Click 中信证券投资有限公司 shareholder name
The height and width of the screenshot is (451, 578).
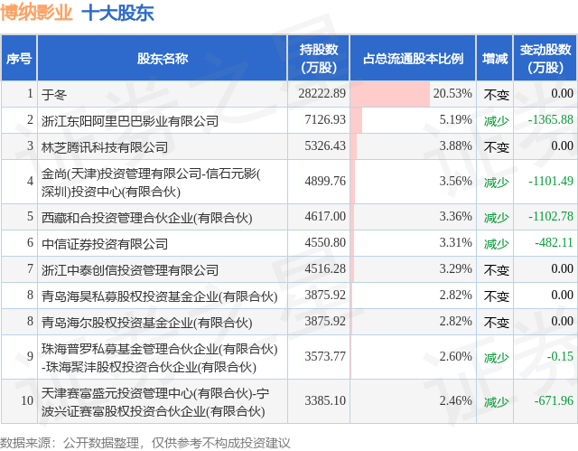(105, 244)
